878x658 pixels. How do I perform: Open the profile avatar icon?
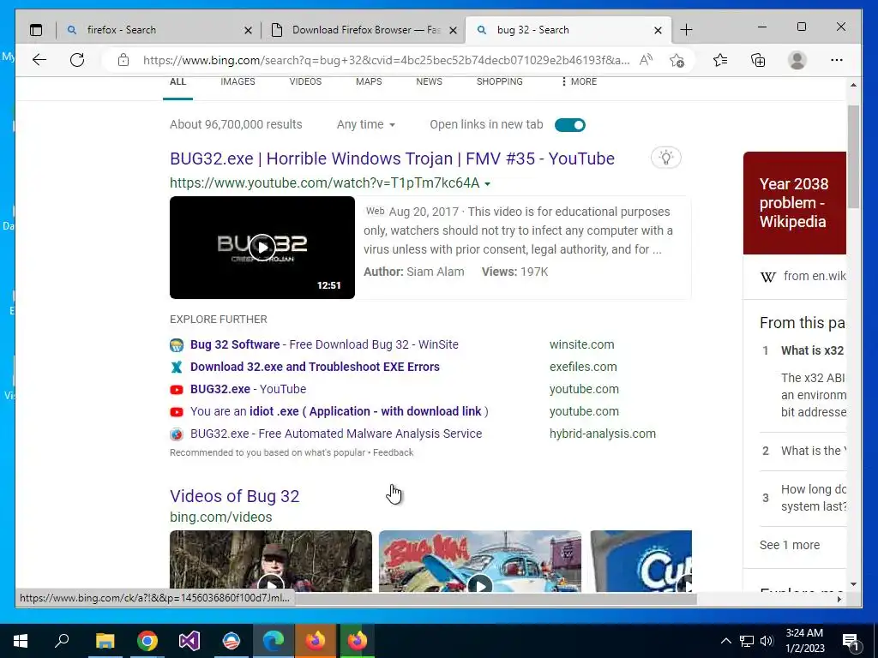[797, 60]
